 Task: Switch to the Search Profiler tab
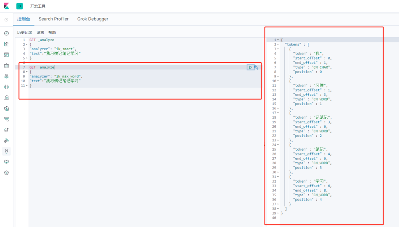[x=53, y=19]
